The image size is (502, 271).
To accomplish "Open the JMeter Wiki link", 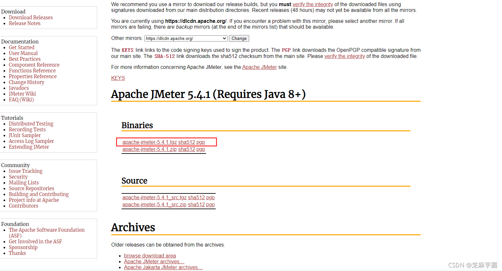I will [x=22, y=94].
